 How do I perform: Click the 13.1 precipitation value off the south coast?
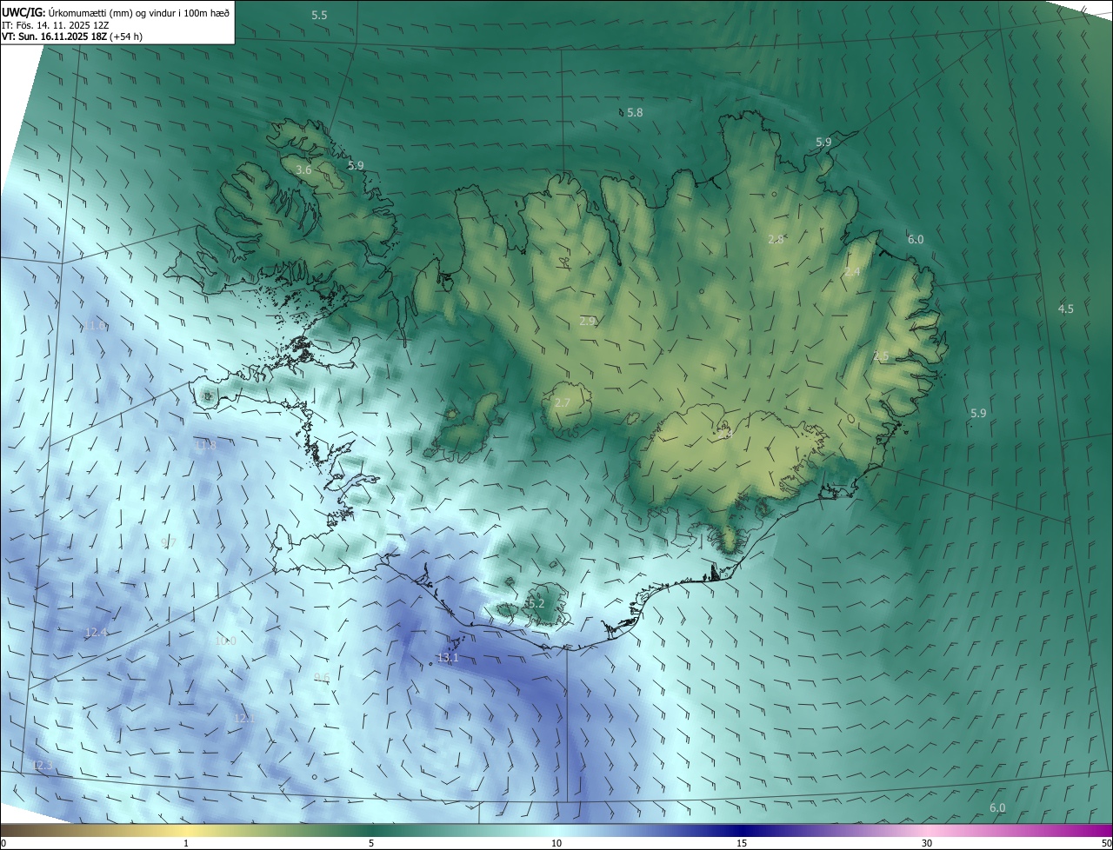click(x=447, y=658)
